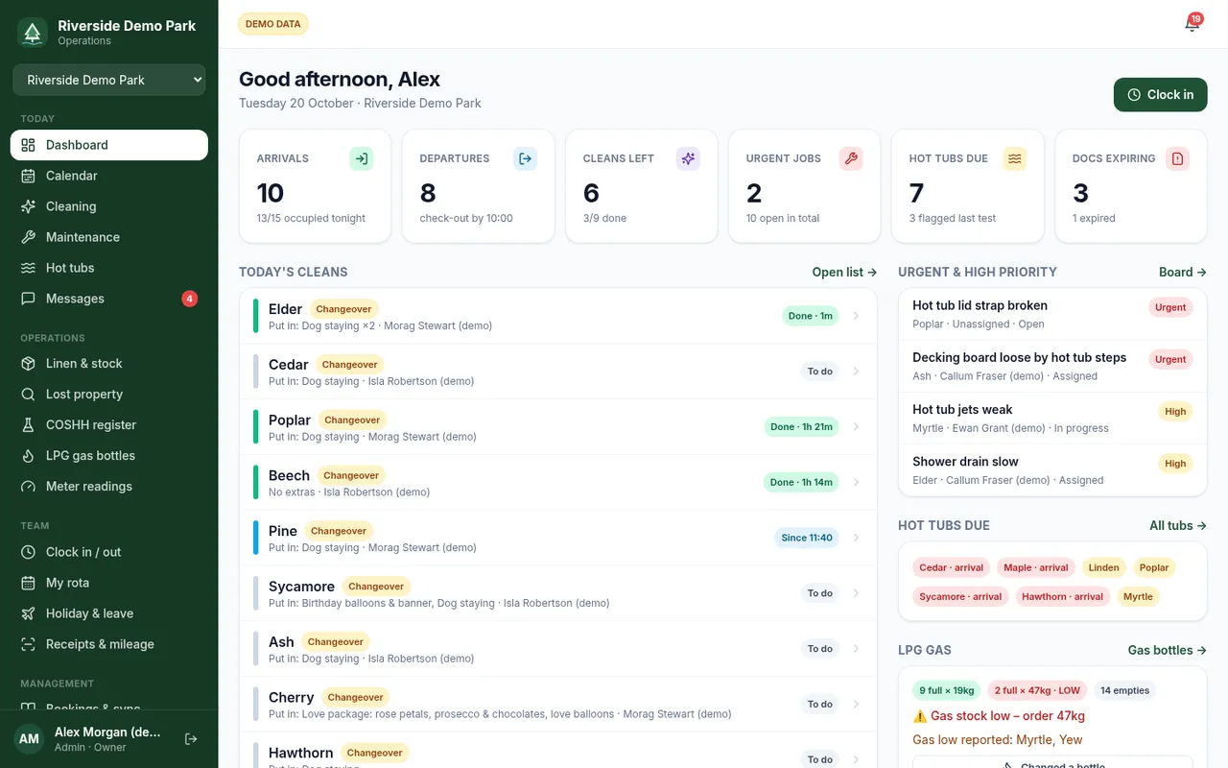Open Messages in the sidebar
Viewport: 1228px width, 768px height.
coord(109,299)
